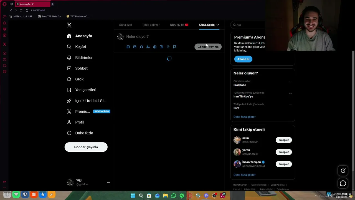
Task: Open account menu dots beside Yiğit
Action: click(x=108, y=182)
